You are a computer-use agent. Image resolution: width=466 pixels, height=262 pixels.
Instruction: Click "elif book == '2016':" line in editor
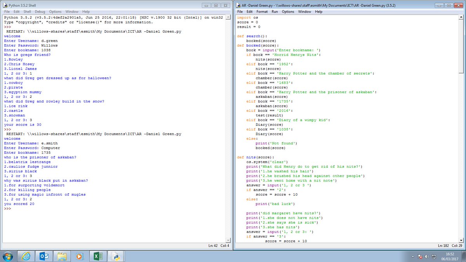pyautogui.click(x=270, y=111)
